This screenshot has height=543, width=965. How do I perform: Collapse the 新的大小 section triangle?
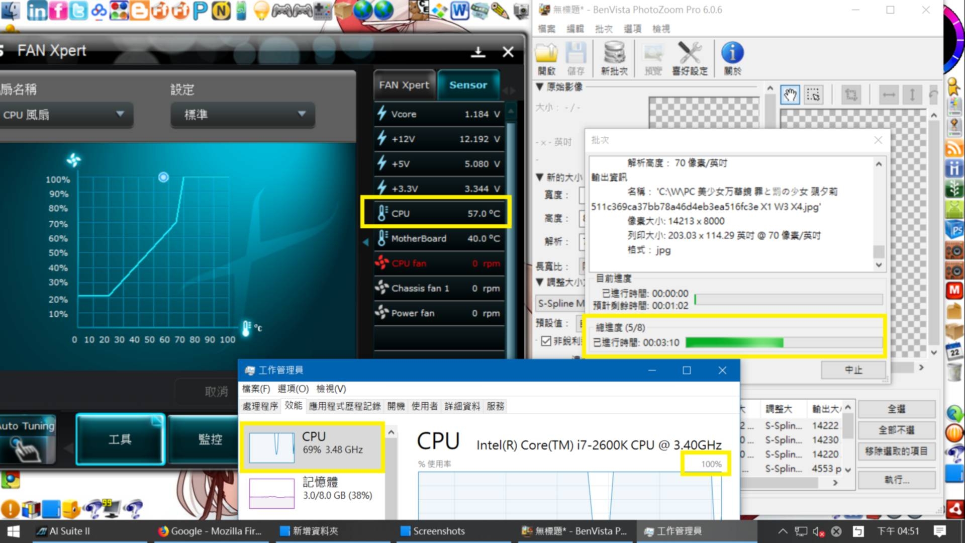coord(540,177)
